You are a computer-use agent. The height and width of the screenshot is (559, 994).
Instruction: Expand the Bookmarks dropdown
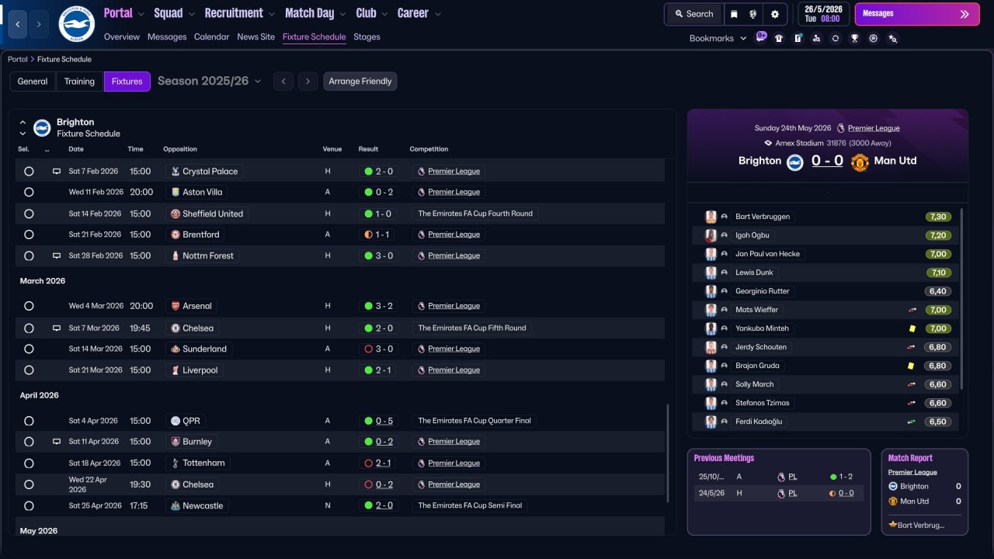tap(718, 38)
